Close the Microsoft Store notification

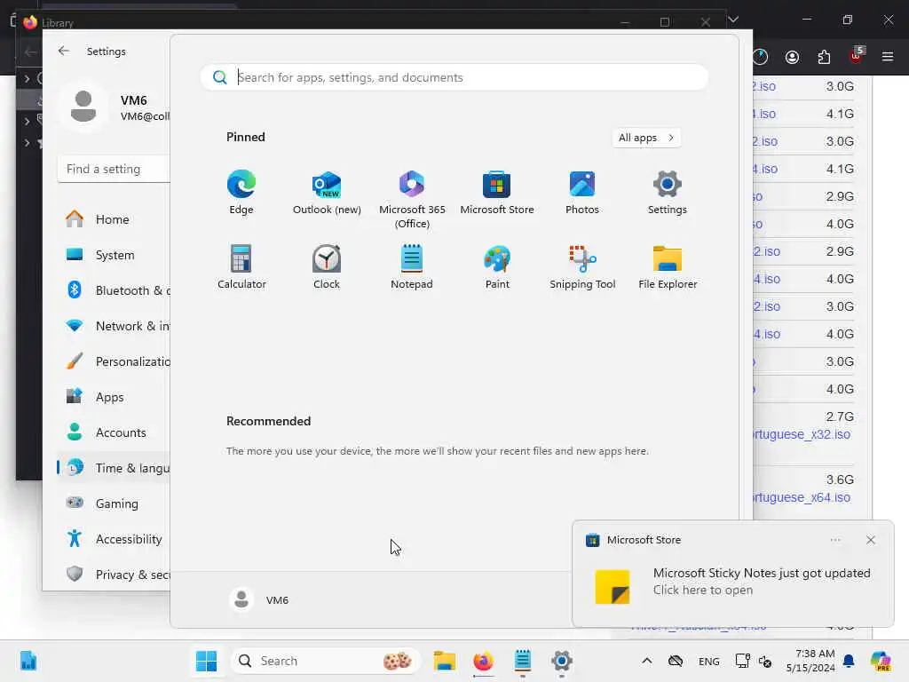click(870, 540)
